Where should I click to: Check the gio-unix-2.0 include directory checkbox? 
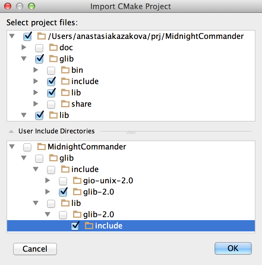[x=63, y=181]
